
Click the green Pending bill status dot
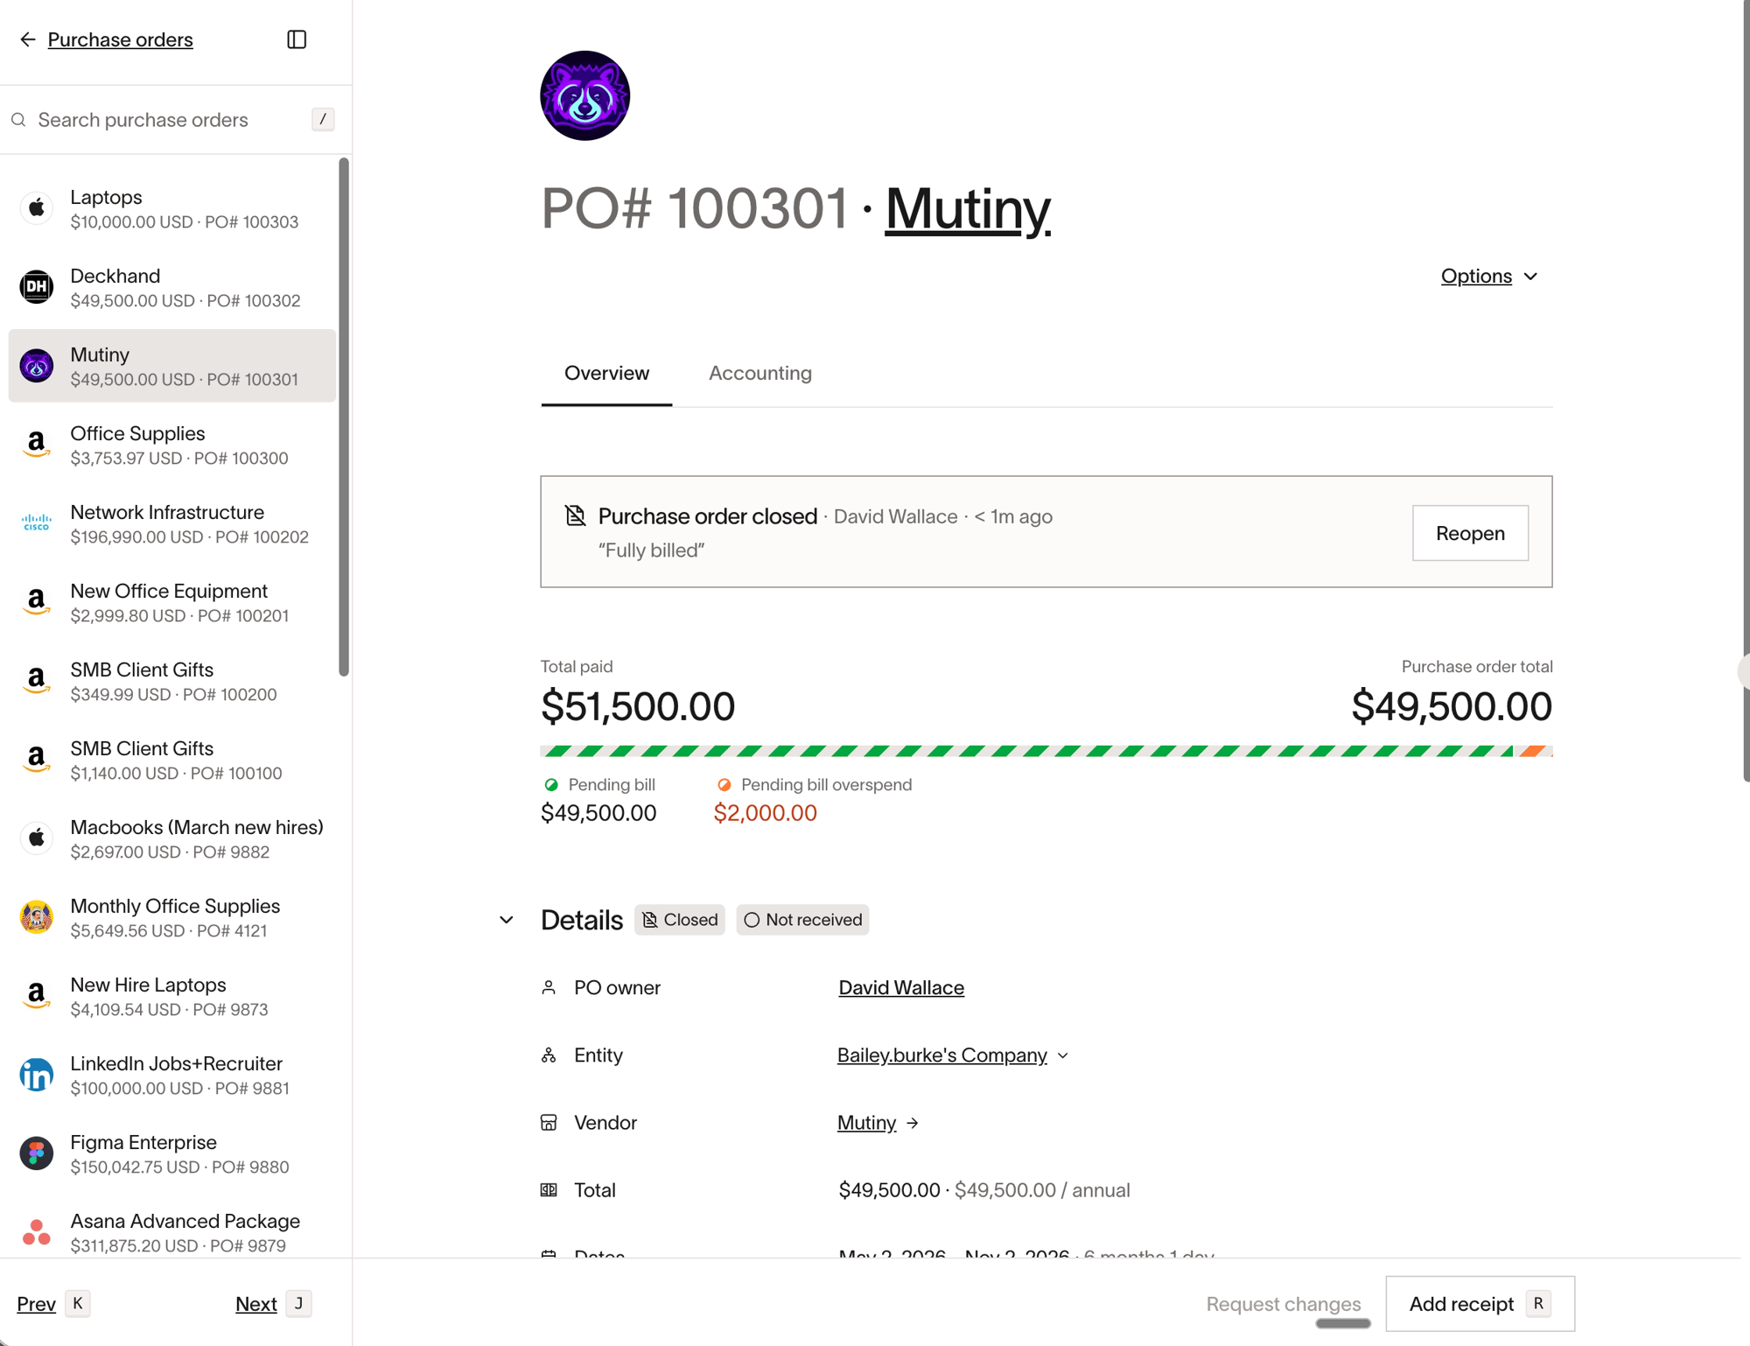551,785
